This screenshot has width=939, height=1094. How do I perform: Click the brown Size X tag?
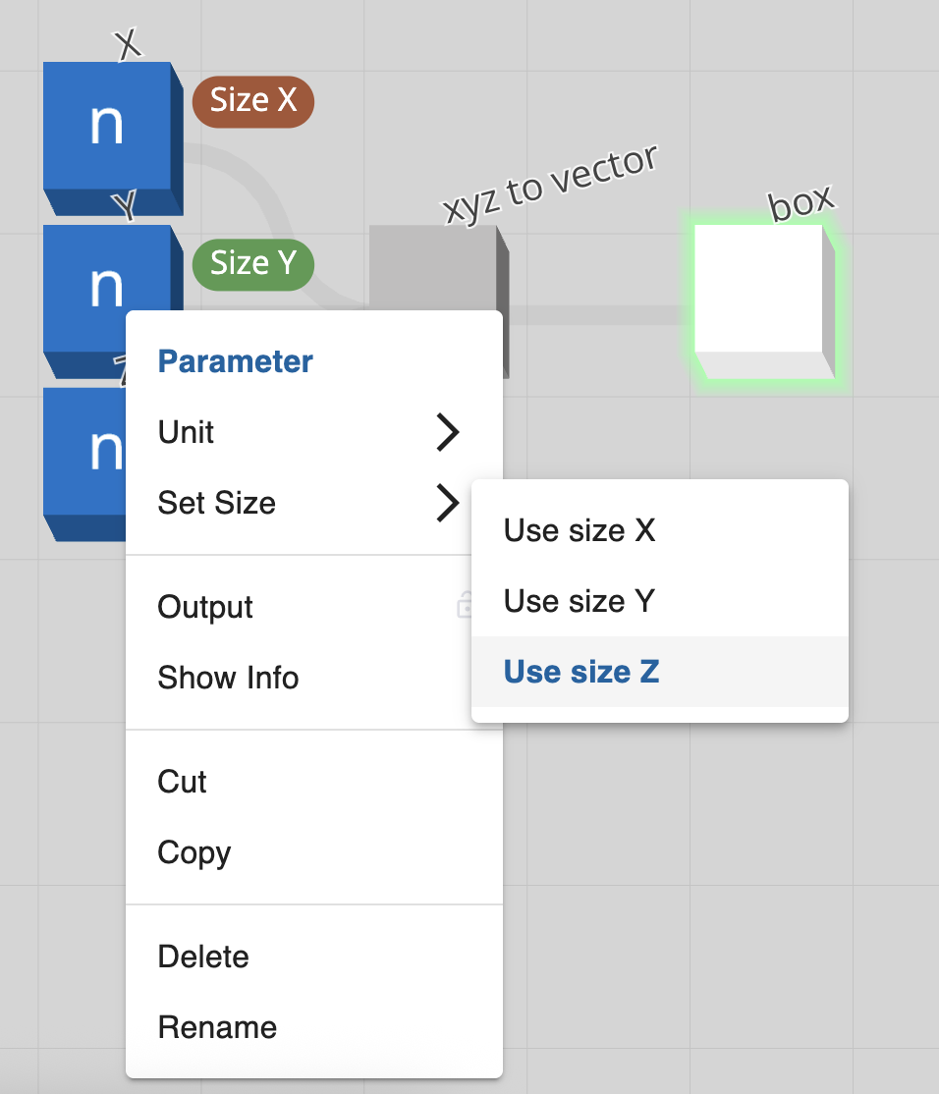pyautogui.click(x=253, y=101)
